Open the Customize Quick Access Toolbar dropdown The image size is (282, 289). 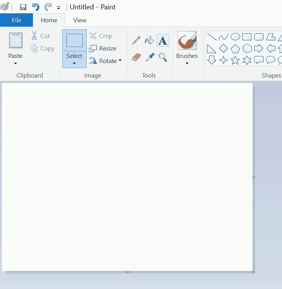pyautogui.click(x=58, y=7)
